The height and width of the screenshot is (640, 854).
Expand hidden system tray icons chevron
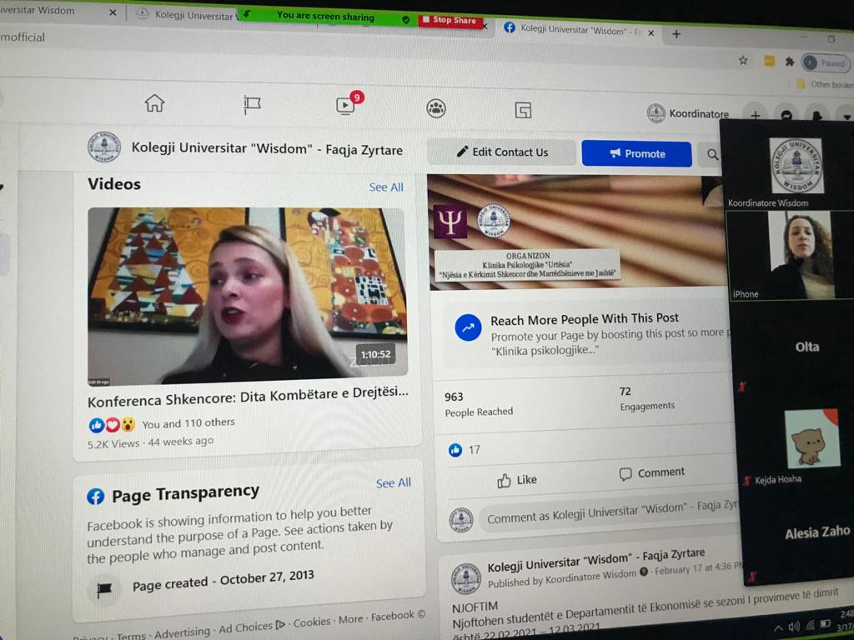coord(778,628)
